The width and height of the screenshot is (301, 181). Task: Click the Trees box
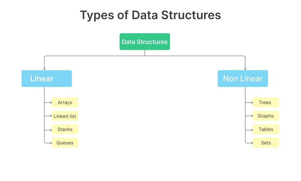pos(265,103)
